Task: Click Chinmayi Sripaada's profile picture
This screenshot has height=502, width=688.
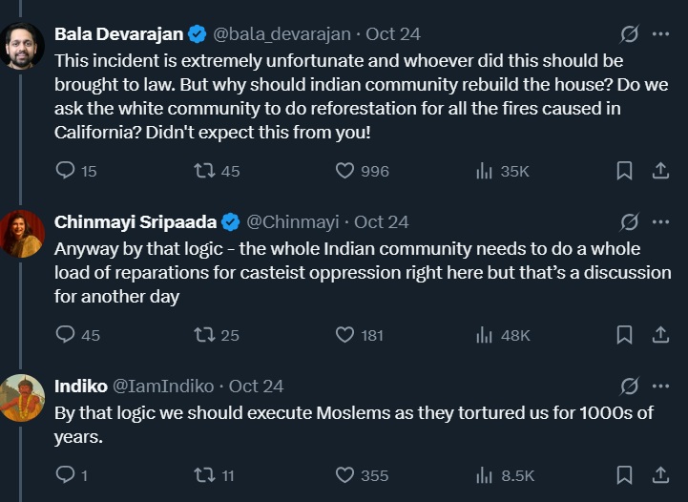Action: 22,234
